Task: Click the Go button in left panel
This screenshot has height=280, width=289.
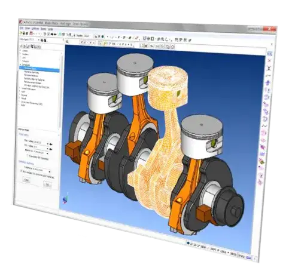Action: [47, 184]
